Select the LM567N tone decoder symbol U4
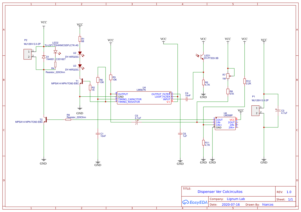Screen dimensions: 301x212 pyautogui.click(x=144, y=97)
